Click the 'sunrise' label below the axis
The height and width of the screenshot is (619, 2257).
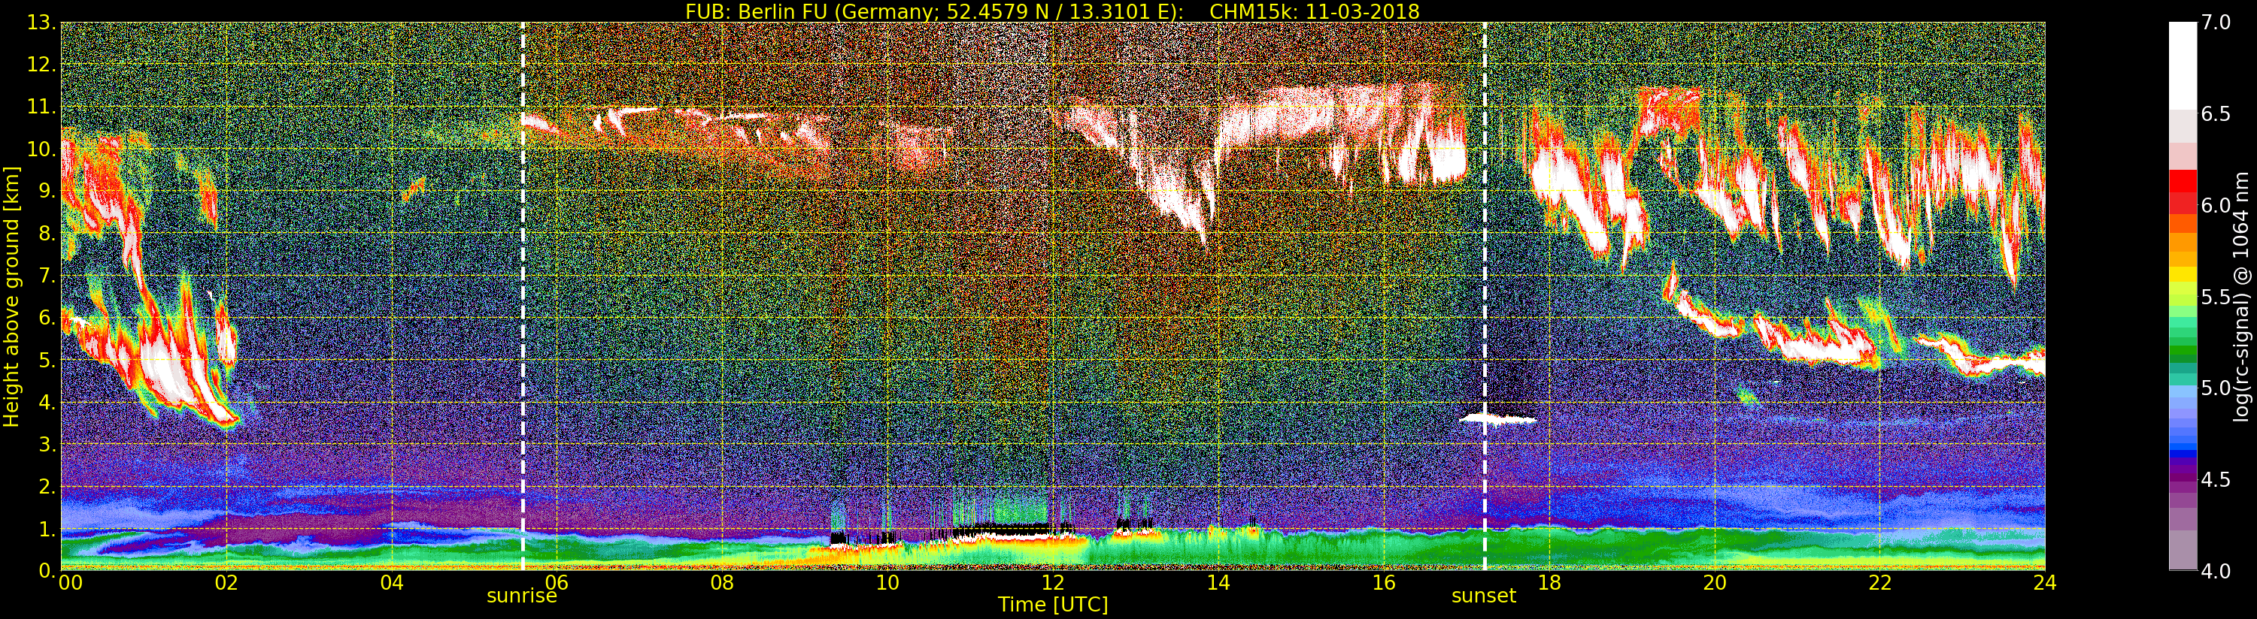click(x=521, y=596)
